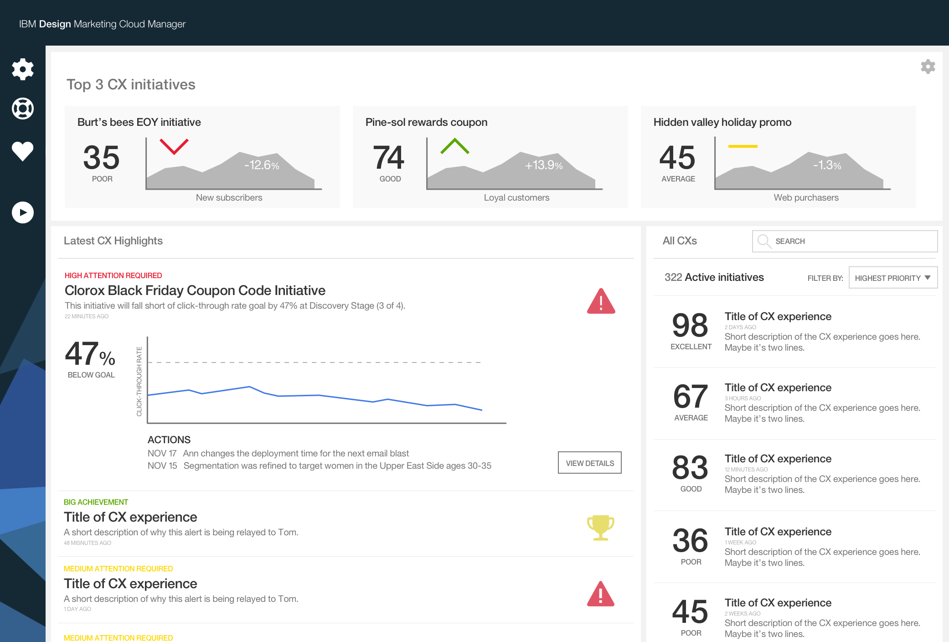This screenshot has height=642, width=949.
Task: Click the magnifying glass search icon
Action: point(763,241)
